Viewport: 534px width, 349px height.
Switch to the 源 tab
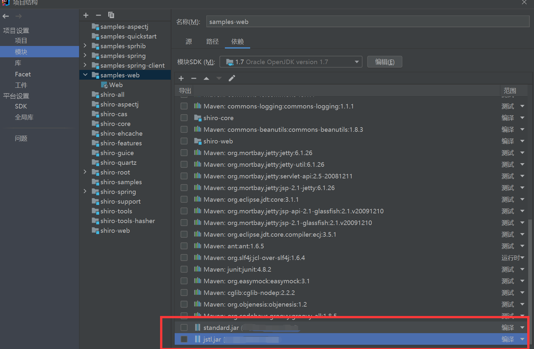[189, 41]
